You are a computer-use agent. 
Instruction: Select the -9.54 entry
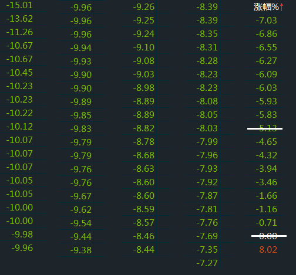click(81, 223)
